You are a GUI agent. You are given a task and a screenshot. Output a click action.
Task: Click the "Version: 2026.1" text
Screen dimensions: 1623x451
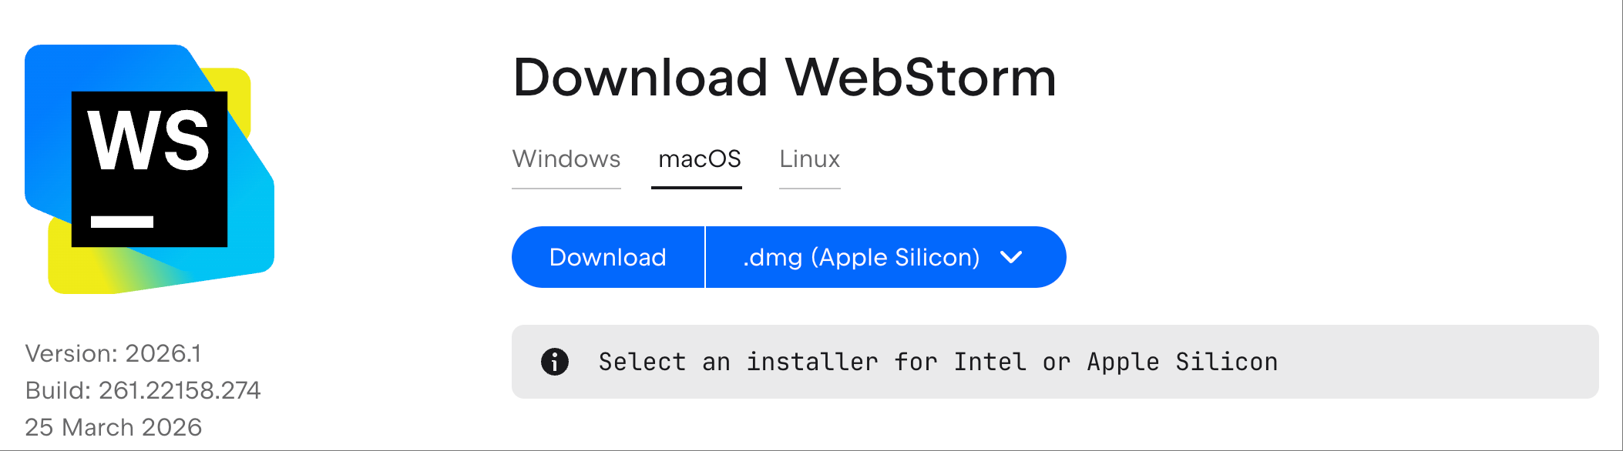point(113,353)
